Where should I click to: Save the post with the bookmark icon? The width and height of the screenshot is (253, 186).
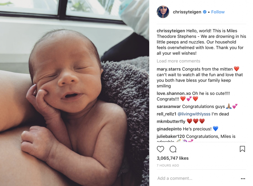tap(242, 149)
